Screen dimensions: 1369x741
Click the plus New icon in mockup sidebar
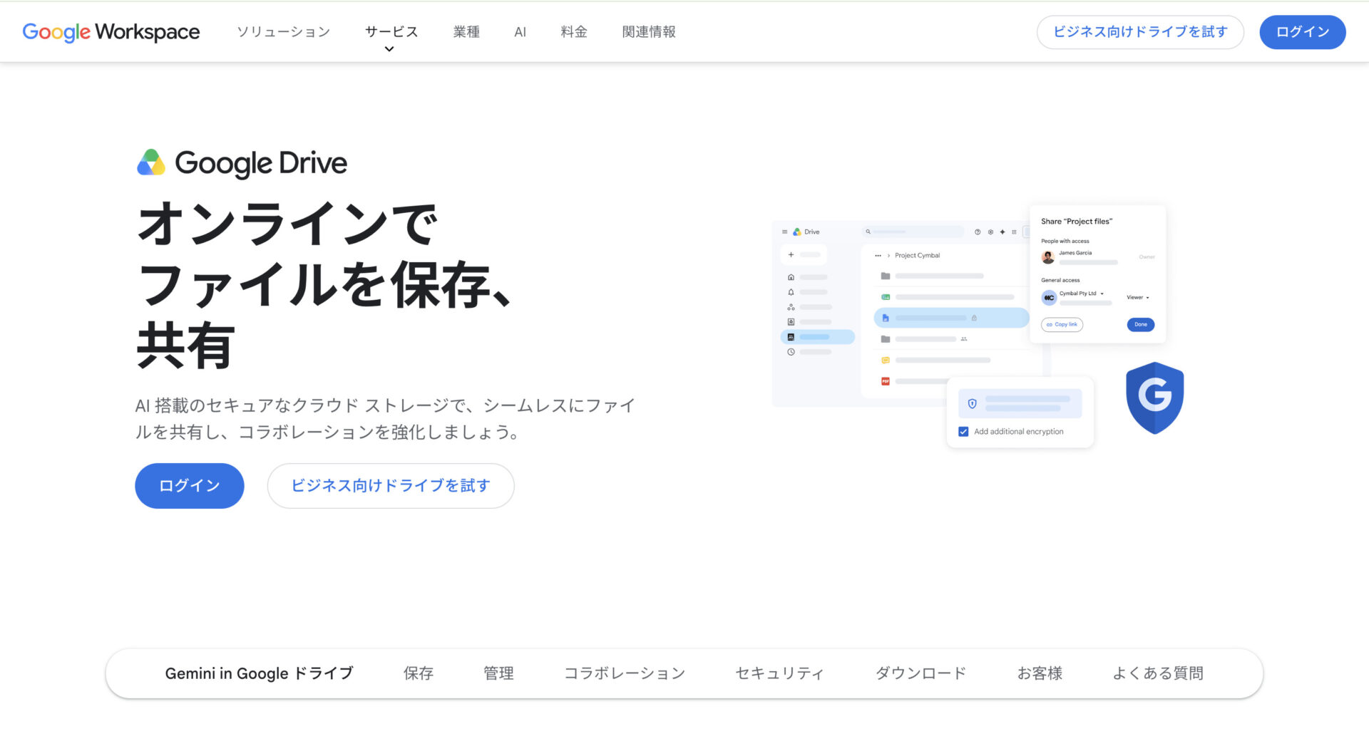[x=791, y=254]
